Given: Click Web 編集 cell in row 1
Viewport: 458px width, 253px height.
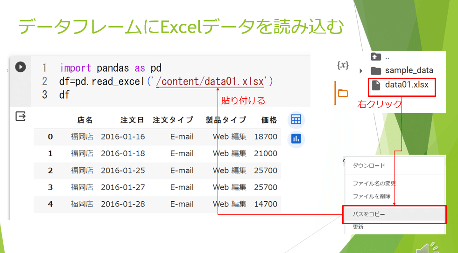Looking at the screenshot, I should click(230, 153).
